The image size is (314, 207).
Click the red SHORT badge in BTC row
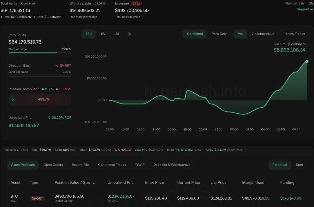tap(37, 198)
